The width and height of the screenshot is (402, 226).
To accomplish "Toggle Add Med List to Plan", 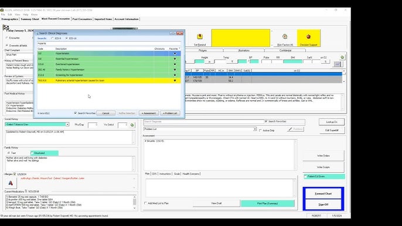I will tap(145, 203).
